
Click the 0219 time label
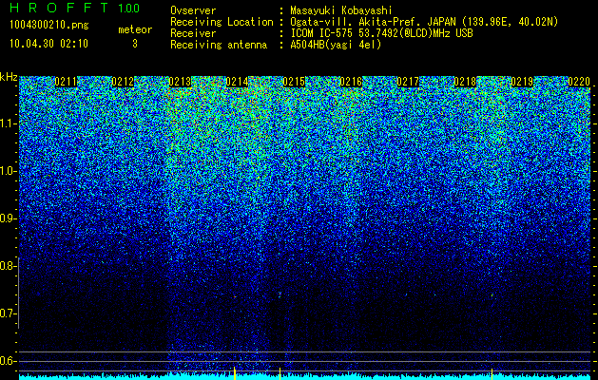[x=522, y=82]
